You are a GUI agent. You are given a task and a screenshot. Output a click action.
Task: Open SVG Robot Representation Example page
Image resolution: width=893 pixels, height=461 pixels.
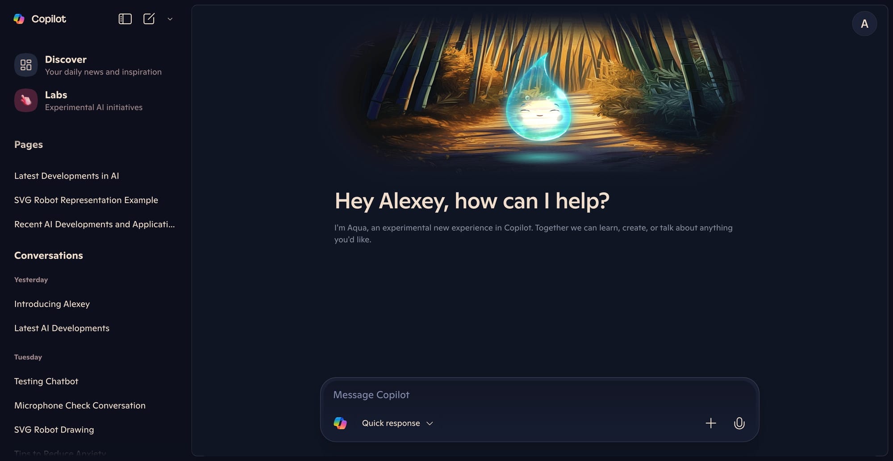(86, 200)
